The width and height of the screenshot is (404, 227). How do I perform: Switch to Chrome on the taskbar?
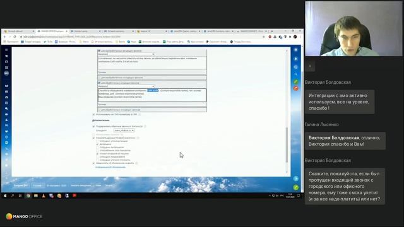click(x=28, y=195)
